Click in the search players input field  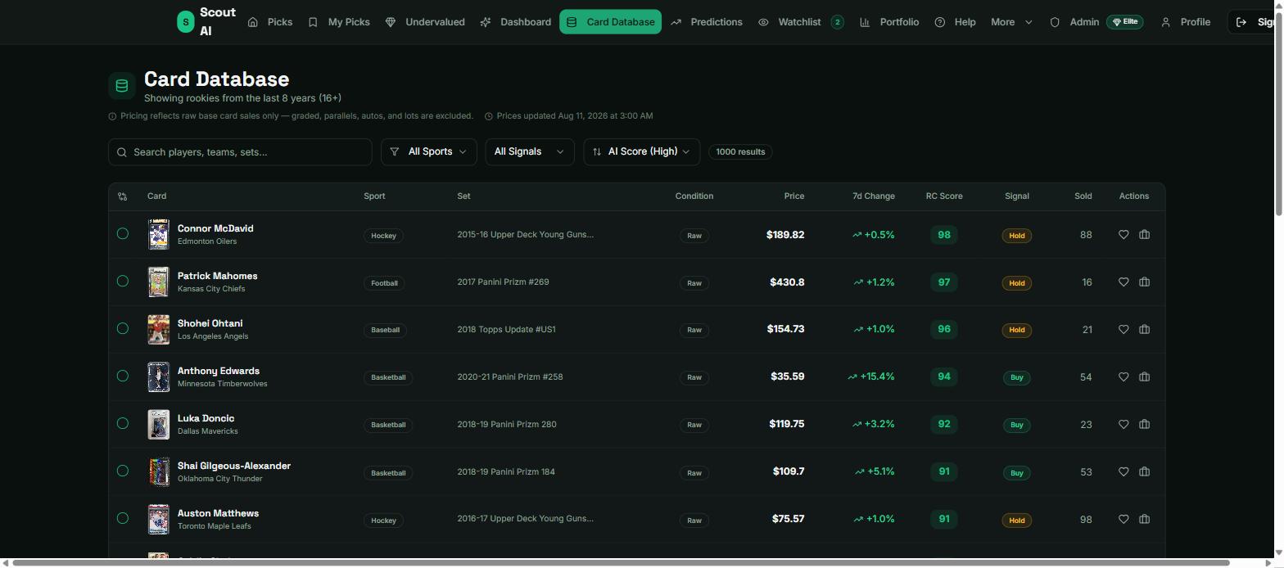point(240,152)
